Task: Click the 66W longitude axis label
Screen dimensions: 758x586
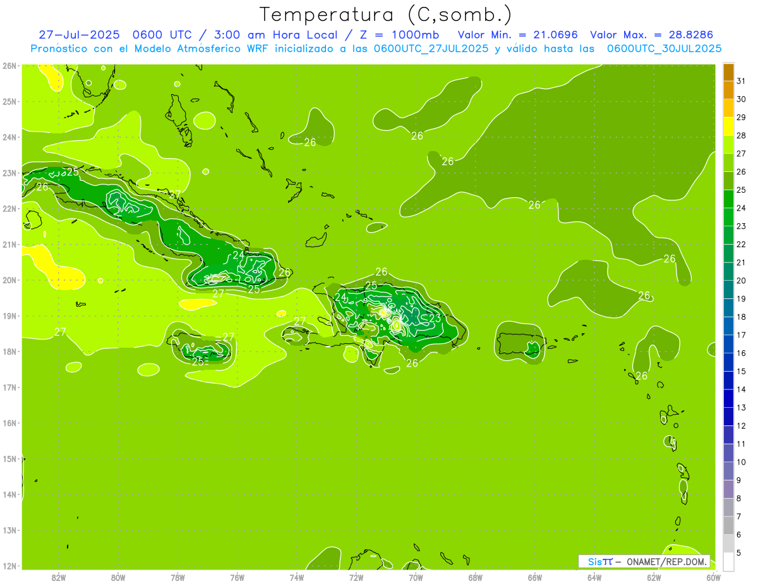Action: 535,577
